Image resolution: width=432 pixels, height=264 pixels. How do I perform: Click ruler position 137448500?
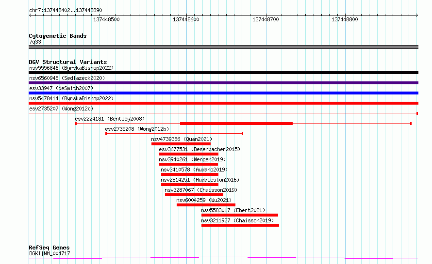tap(106, 19)
